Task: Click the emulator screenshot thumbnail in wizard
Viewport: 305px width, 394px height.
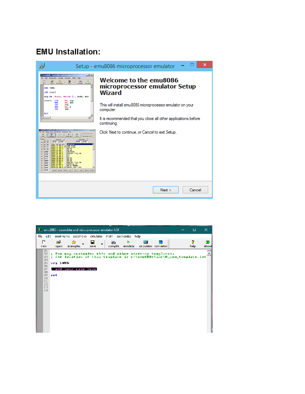Action: point(67,151)
